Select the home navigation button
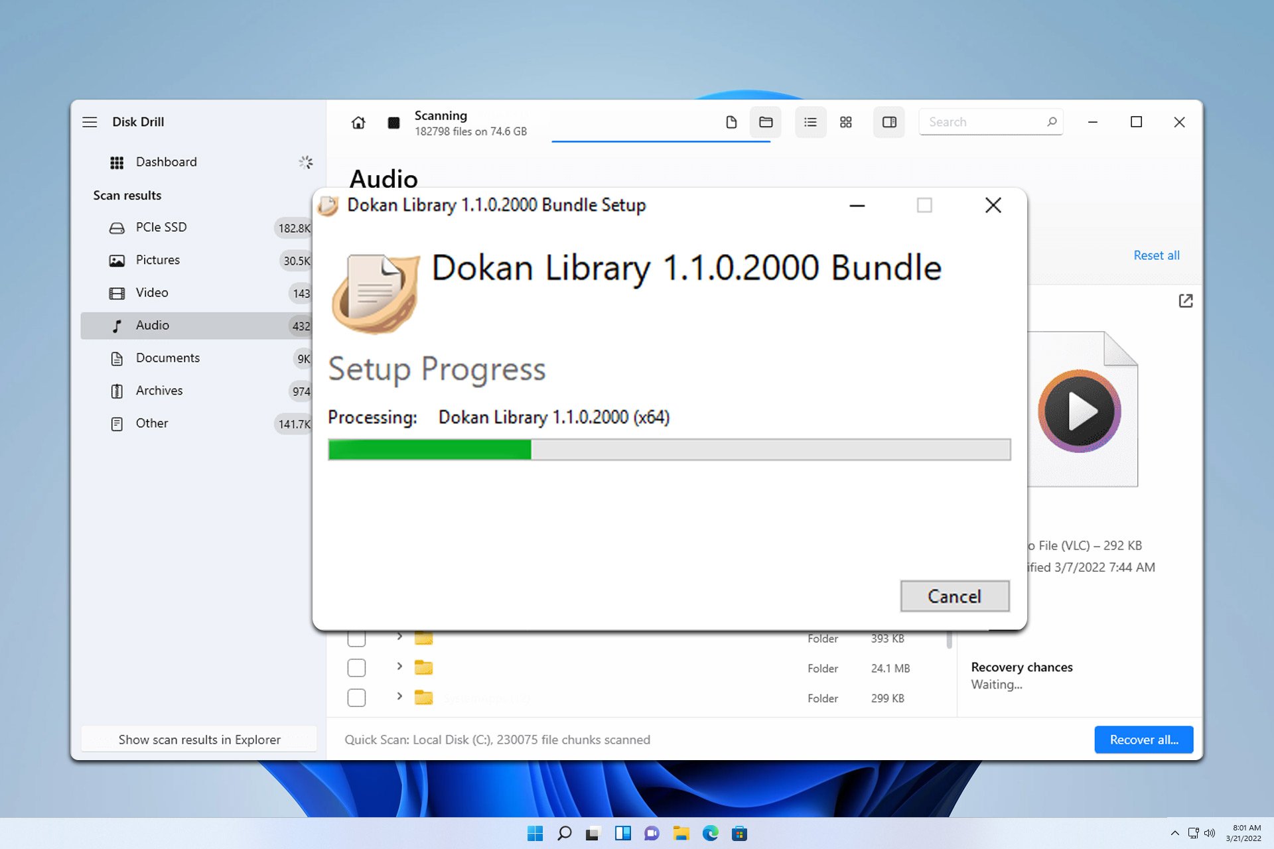 (358, 121)
